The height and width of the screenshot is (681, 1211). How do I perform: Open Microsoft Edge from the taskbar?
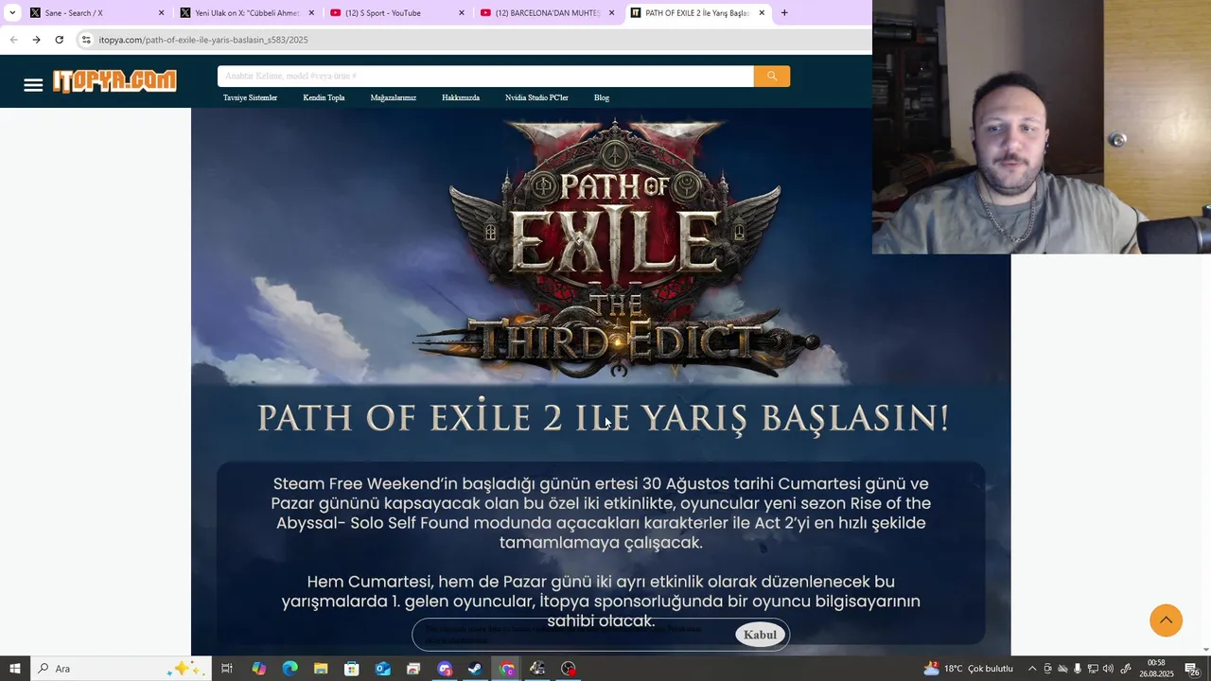(x=290, y=669)
